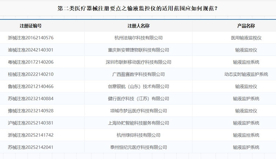Open registration number 粤械注准20172140206
Screen dimensions: 276x159
(30, 62)
